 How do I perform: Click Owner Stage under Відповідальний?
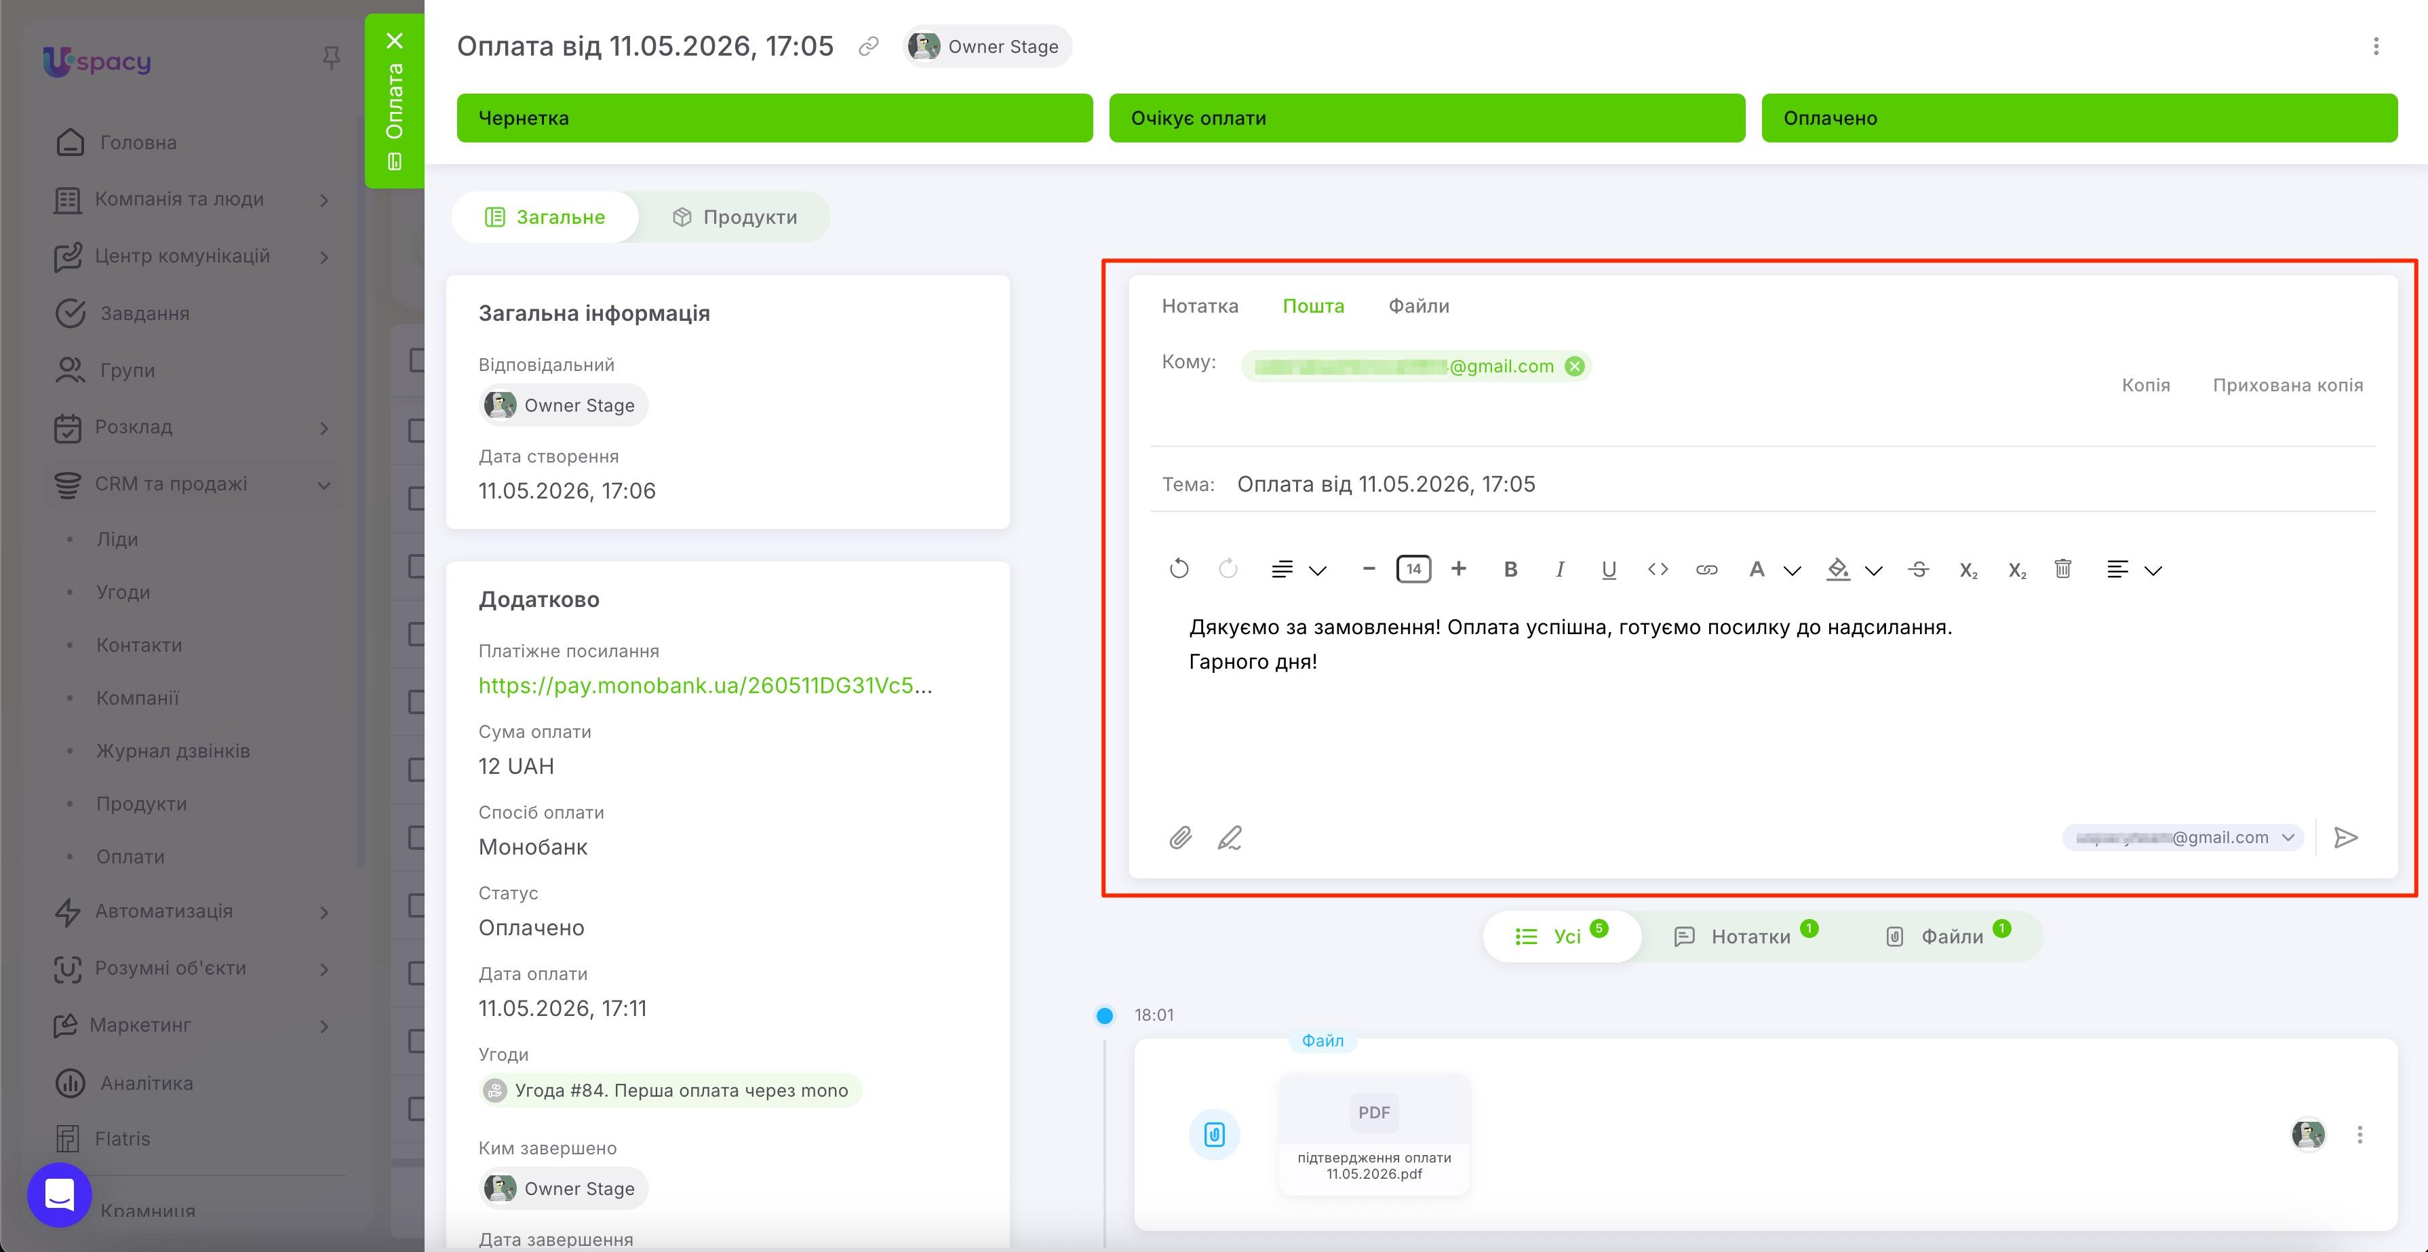click(x=563, y=406)
